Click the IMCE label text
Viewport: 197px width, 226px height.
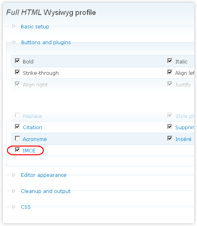pyautogui.click(x=29, y=151)
